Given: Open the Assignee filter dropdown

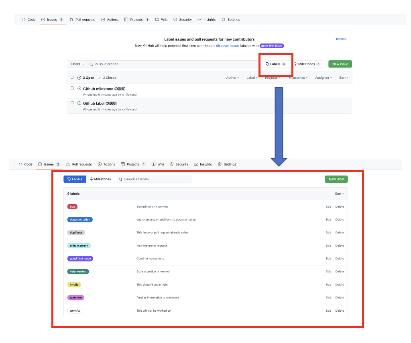Looking at the screenshot, I should [323, 78].
